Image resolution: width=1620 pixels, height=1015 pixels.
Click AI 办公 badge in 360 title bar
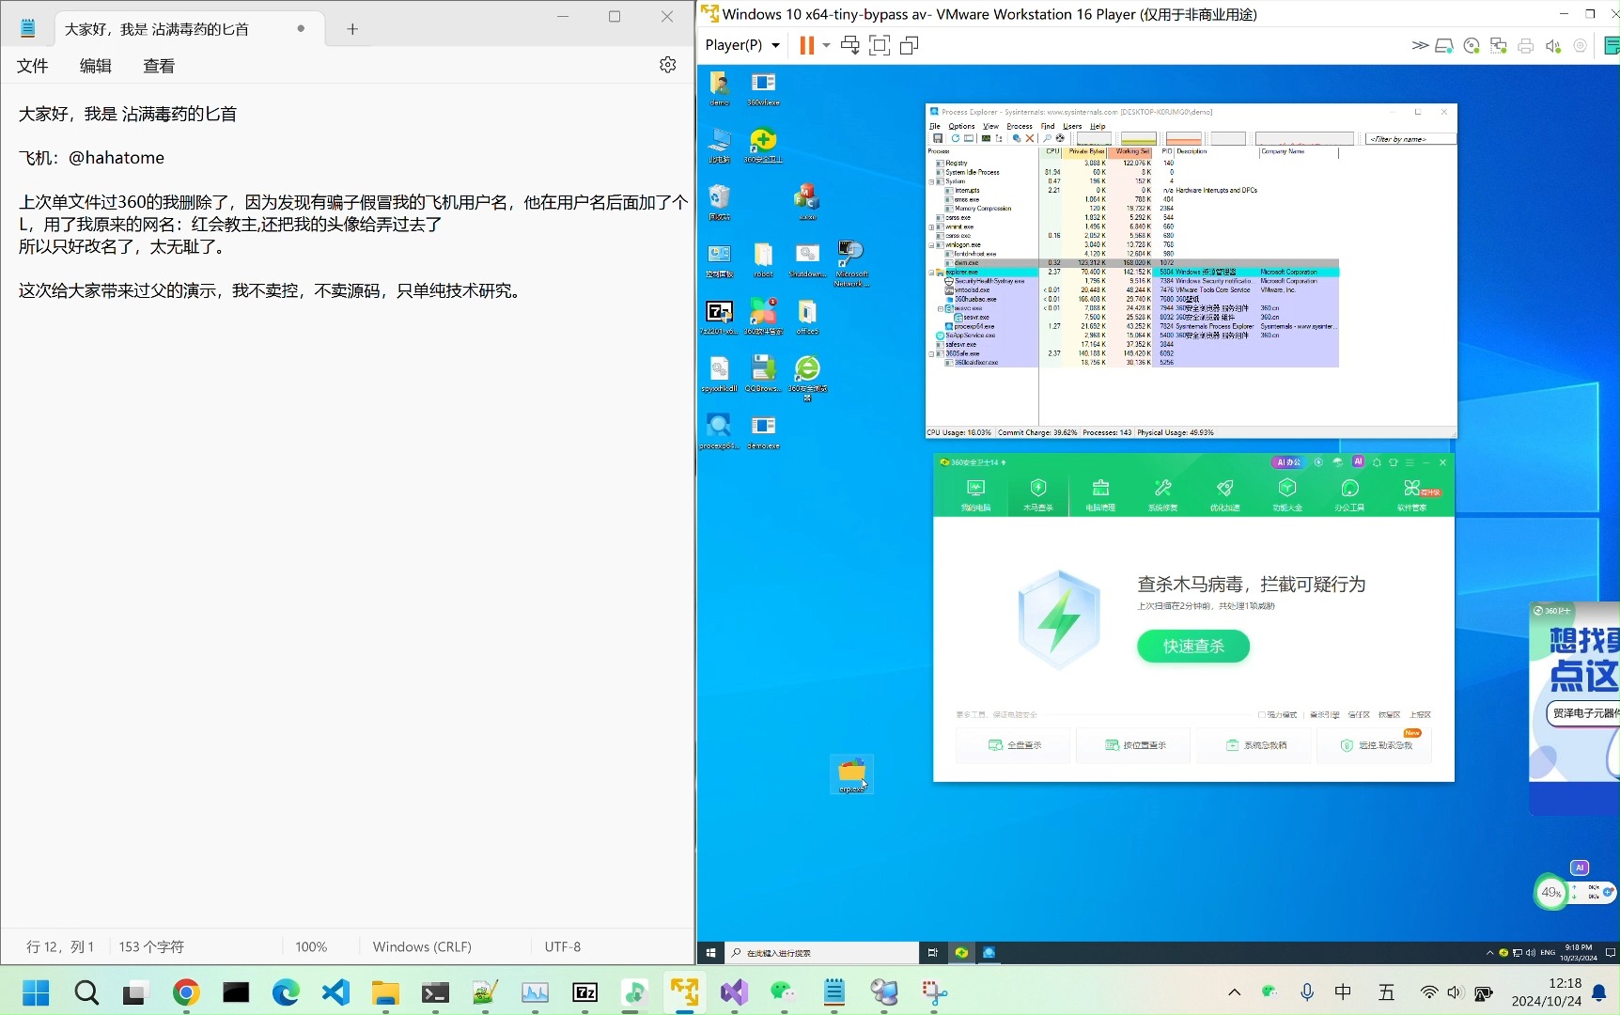coord(1288,462)
